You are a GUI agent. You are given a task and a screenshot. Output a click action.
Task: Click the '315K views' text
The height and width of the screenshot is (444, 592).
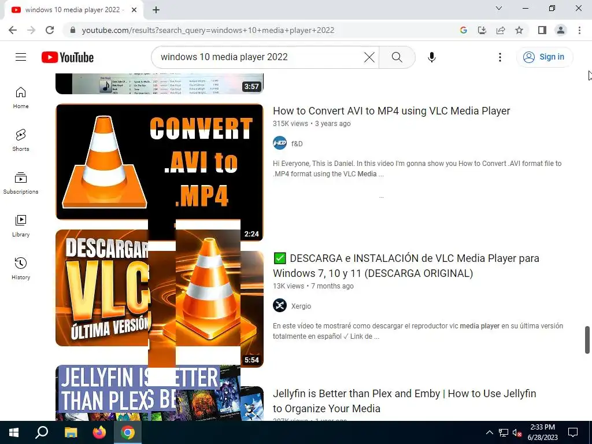point(290,124)
